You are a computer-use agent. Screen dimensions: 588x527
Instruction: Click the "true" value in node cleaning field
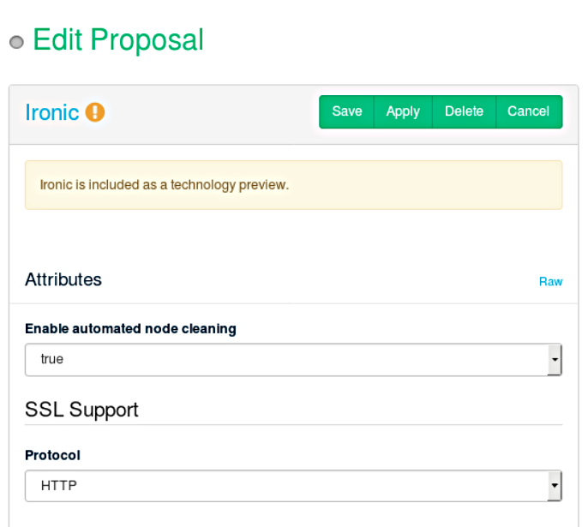(52, 359)
